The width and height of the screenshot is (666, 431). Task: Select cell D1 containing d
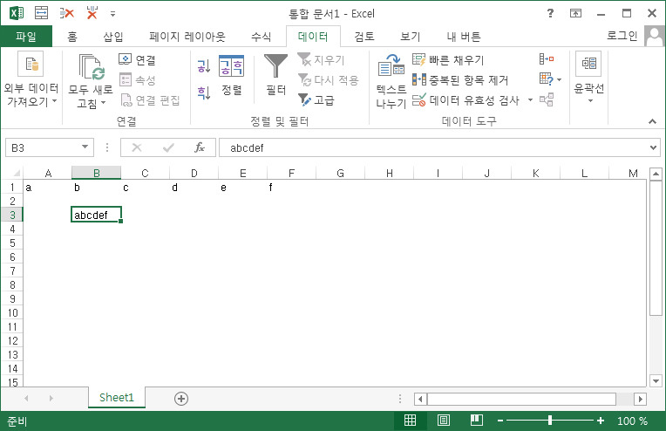pyautogui.click(x=194, y=188)
